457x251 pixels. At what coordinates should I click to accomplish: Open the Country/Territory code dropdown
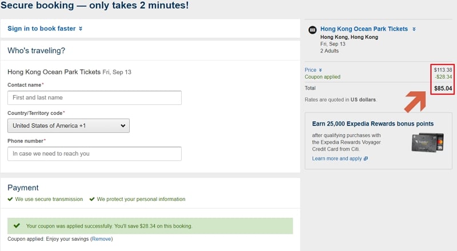(69, 126)
